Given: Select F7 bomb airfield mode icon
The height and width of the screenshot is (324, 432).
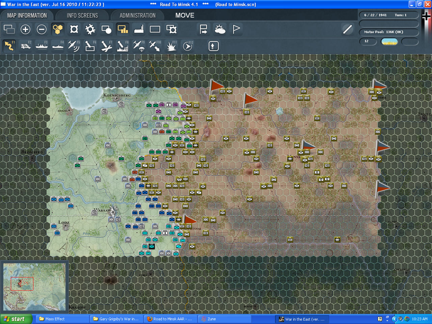Looking at the screenshot, I should [106, 46].
